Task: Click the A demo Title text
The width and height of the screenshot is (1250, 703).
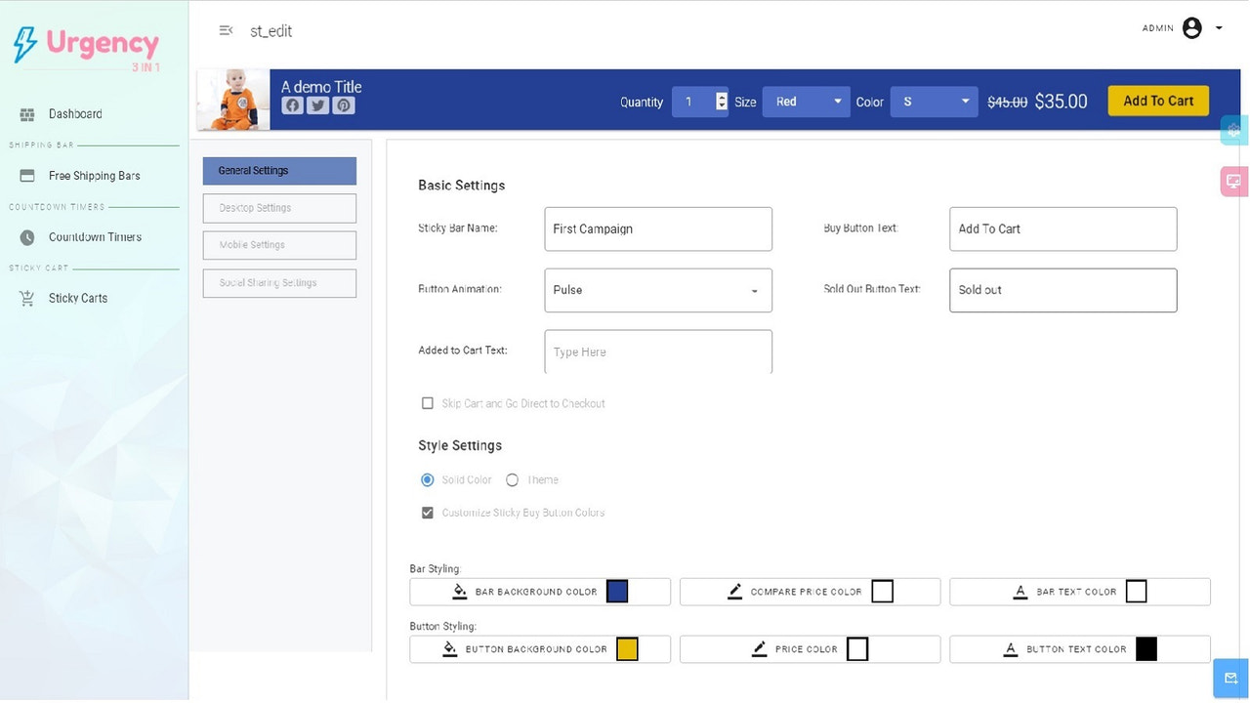Action: (x=321, y=87)
